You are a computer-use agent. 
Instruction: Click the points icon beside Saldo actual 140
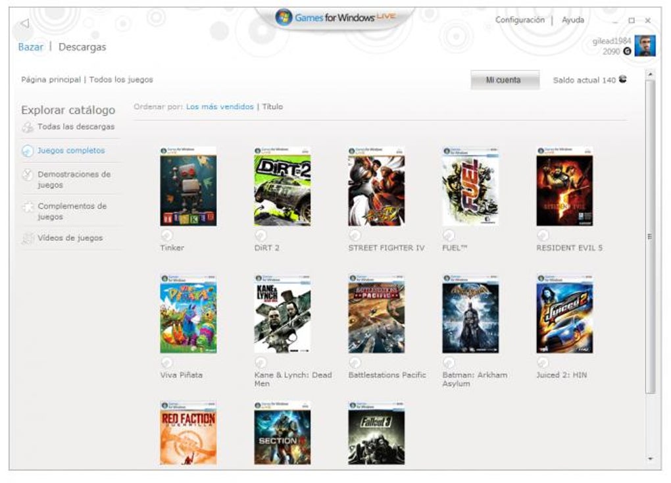click(x=622, y=79)
